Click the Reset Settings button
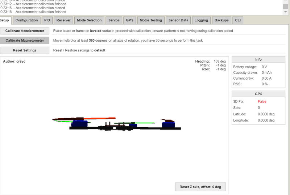290x195 pixels. 25,50
